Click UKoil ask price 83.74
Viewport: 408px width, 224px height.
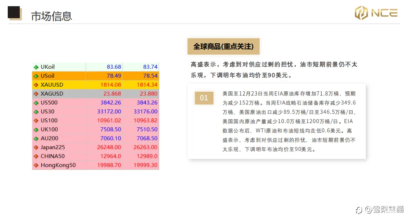pyautogui.click(x=150, y=67)
